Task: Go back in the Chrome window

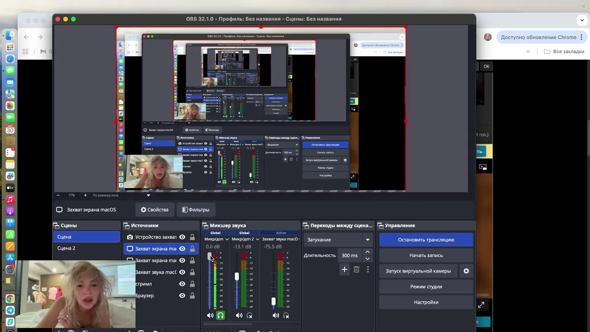Action: coord(26,37)
